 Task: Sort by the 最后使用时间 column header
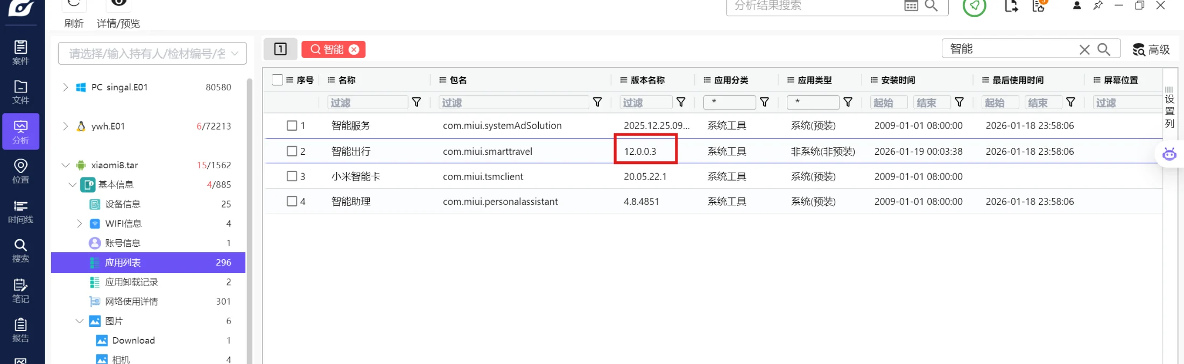[x=1018, y=80]
